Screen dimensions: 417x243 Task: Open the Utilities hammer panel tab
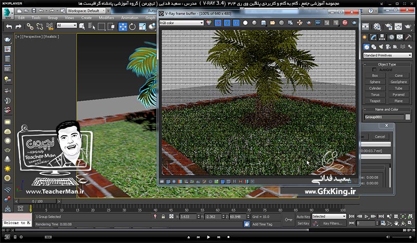(x=409, y=37)
